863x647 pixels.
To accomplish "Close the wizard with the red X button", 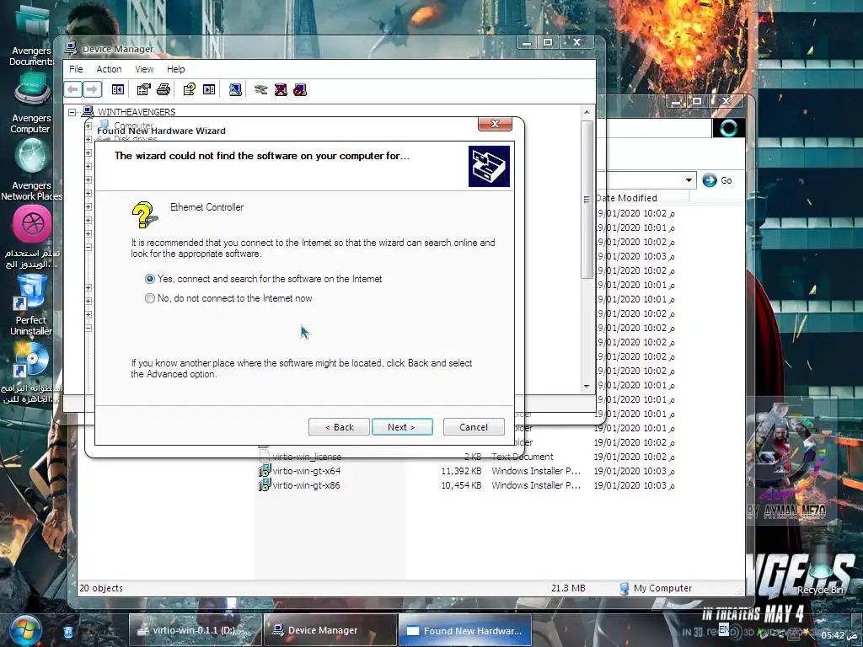I will click(495, 124).
